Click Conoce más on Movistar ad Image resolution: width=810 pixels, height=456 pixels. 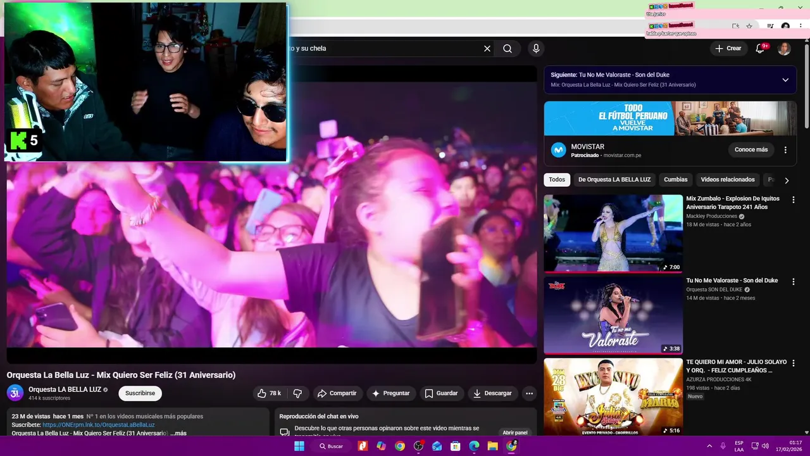(751, 150)
